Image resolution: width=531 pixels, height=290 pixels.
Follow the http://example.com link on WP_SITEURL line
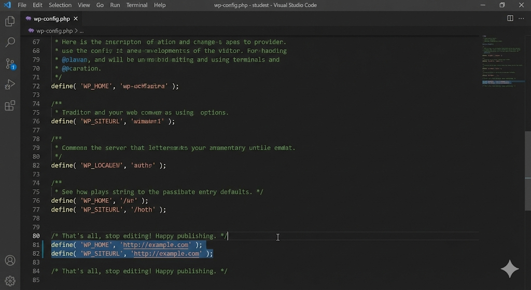(x=166, y=253)
